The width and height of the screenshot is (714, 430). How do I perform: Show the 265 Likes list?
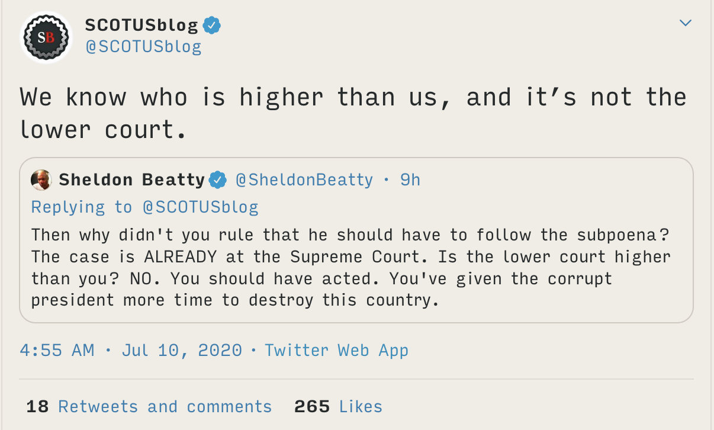[338, 407]
